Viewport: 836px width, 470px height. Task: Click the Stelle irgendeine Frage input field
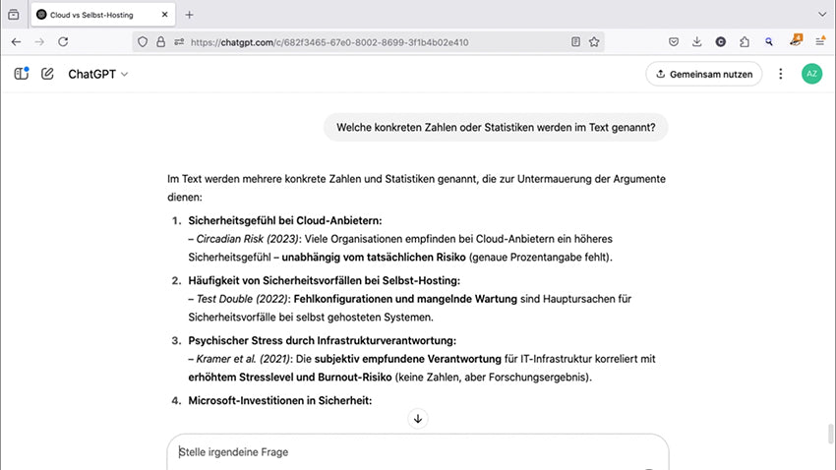(x=413, y=452)
